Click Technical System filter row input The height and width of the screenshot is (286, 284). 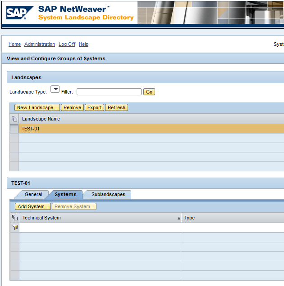(100, 228)
